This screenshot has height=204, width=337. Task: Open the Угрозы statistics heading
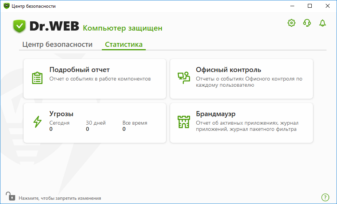61,114
